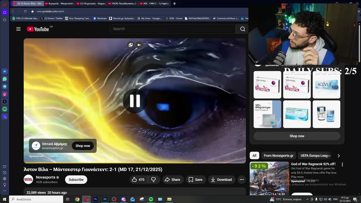The width and height of the screenshot is (361, 203).
Task: Select the Άστον Βίλα active tab
Action: tap(28, 3)
